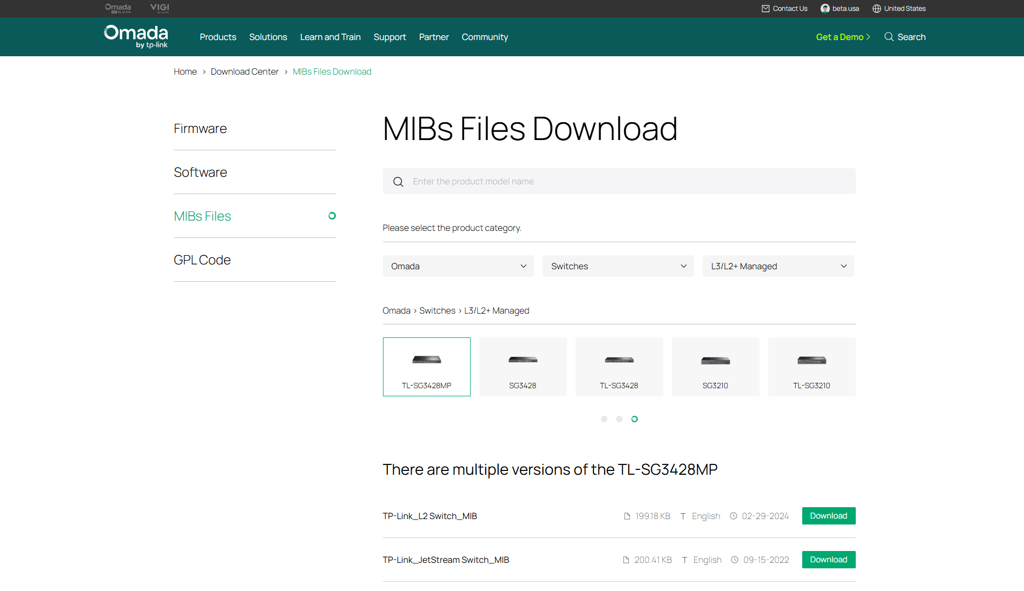Click the magnifier icon in model search box

click(x=398, y=182)
